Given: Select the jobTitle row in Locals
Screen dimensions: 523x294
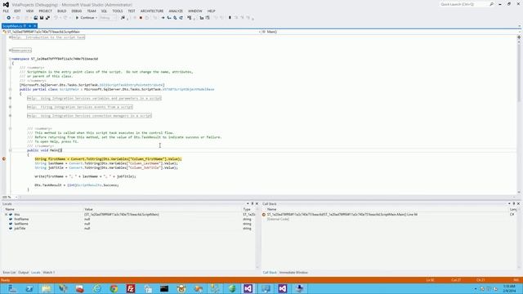Looking at the screenshot, I should tap(129, 229).
